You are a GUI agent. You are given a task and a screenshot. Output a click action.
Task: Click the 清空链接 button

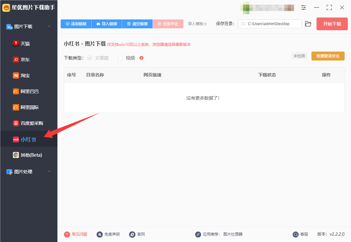click(138, 24)
